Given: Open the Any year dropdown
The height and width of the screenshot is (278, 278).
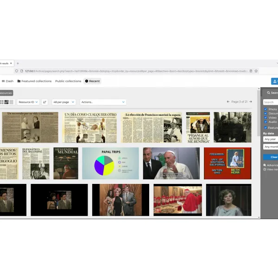Looking at the screenshot, I should point(271,139).
